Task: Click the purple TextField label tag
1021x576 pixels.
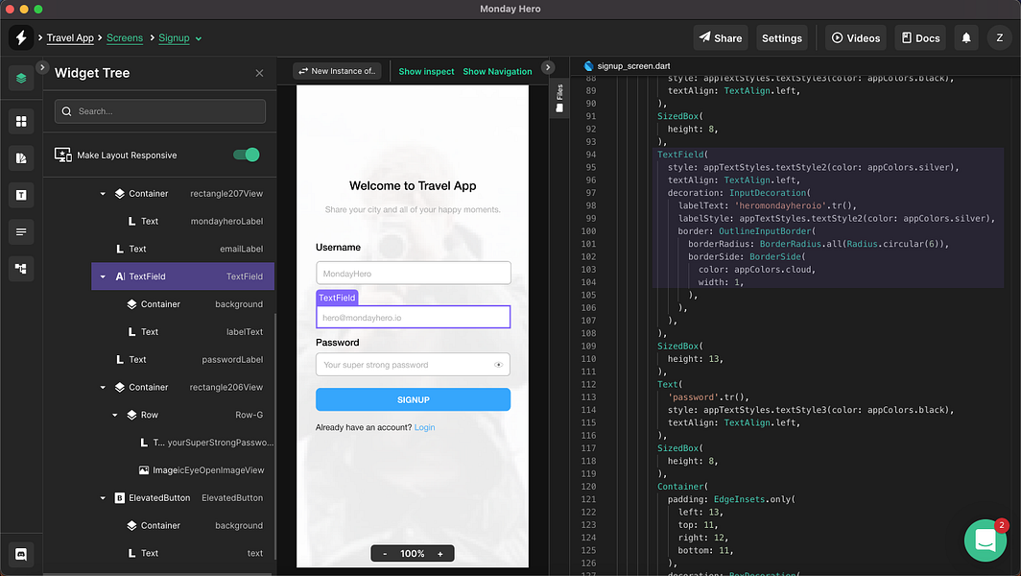Action: (338, 298)
